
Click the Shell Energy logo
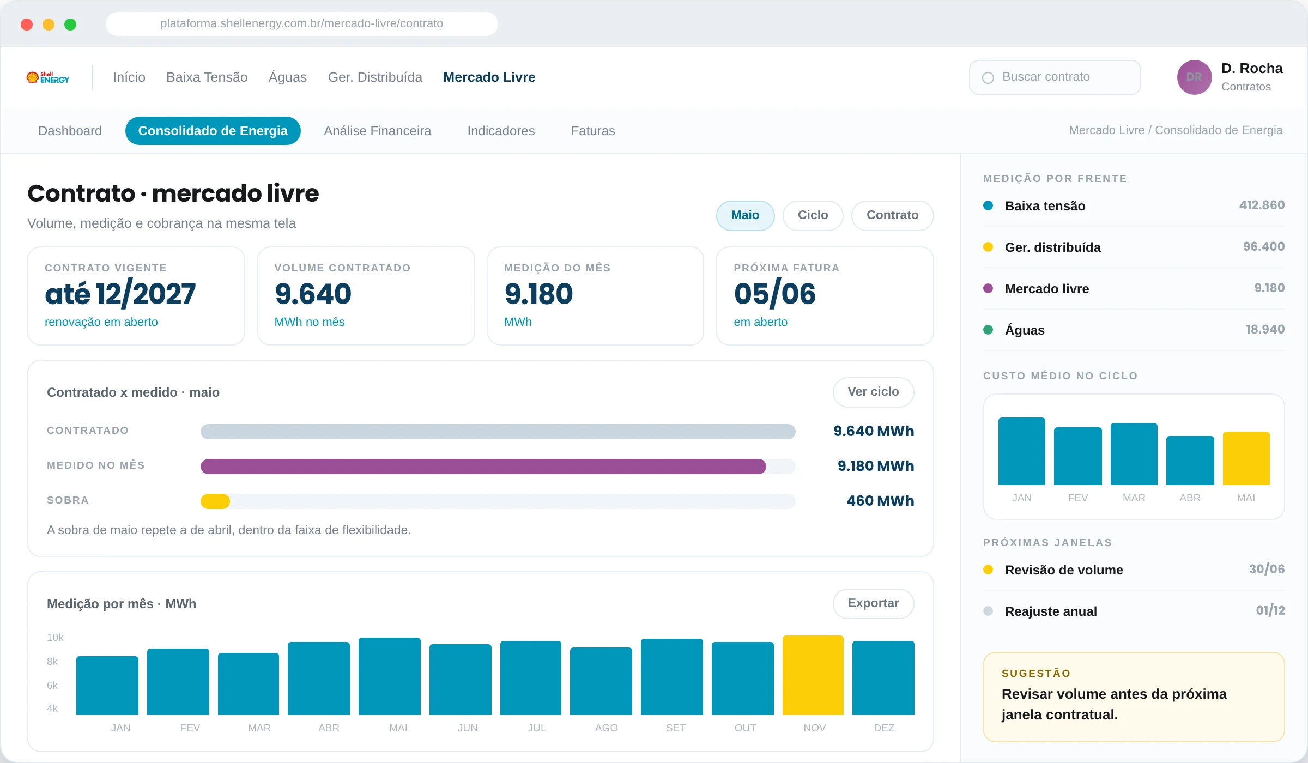tap(48, 77)
